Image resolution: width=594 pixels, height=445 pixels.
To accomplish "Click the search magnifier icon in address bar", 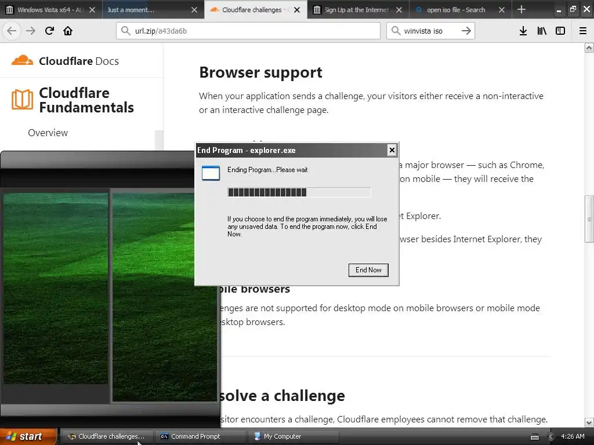I will click(x=126, y=31).
